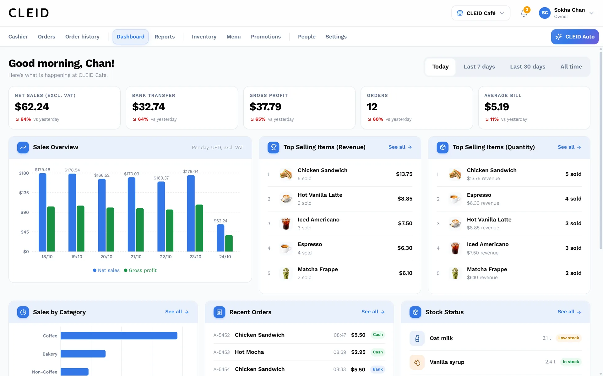Open the Cashier tab
This screenshot has width=603, height=376.
18,37
